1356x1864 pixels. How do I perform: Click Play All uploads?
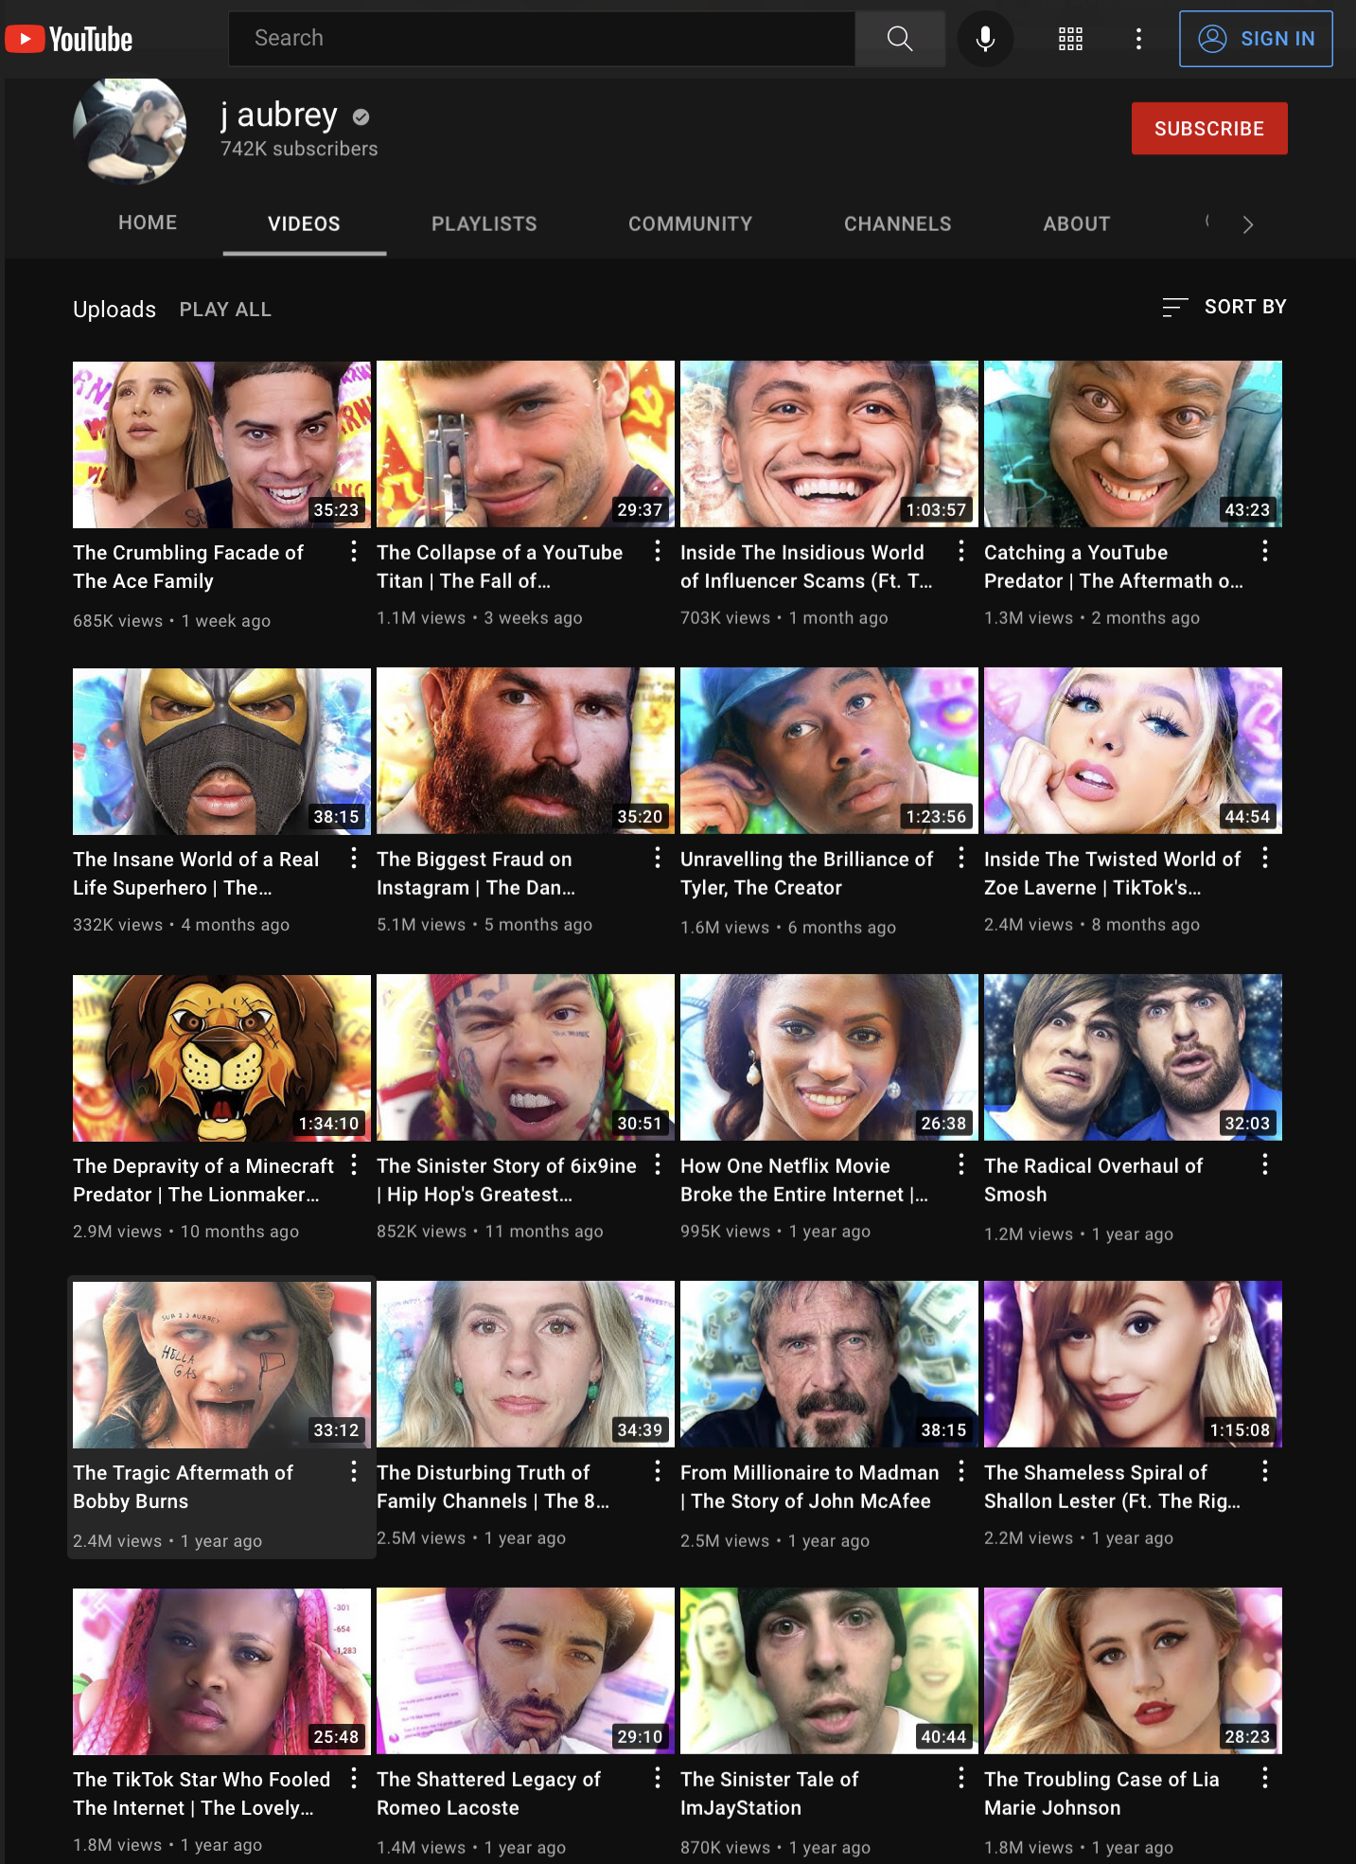coord(225,310)
